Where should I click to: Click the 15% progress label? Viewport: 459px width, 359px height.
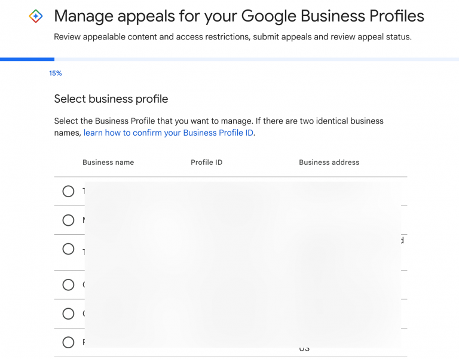(56, 73)
